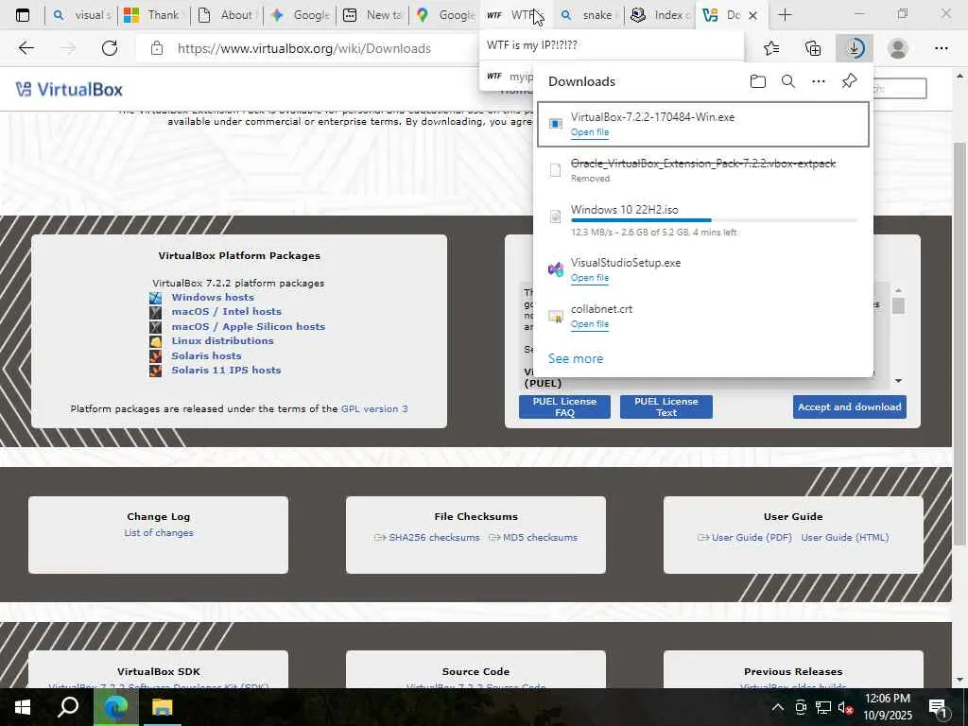
Task: Go back using the browser back arrow
Action: (x=26, y=48)
